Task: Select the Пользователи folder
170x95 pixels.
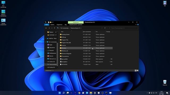Action: 65,56
